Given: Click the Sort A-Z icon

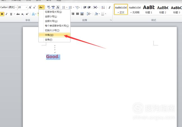Looking at the screenshot, I should tap(103, 8).
